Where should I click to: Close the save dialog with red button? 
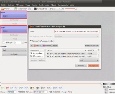[x=31, y=27]
